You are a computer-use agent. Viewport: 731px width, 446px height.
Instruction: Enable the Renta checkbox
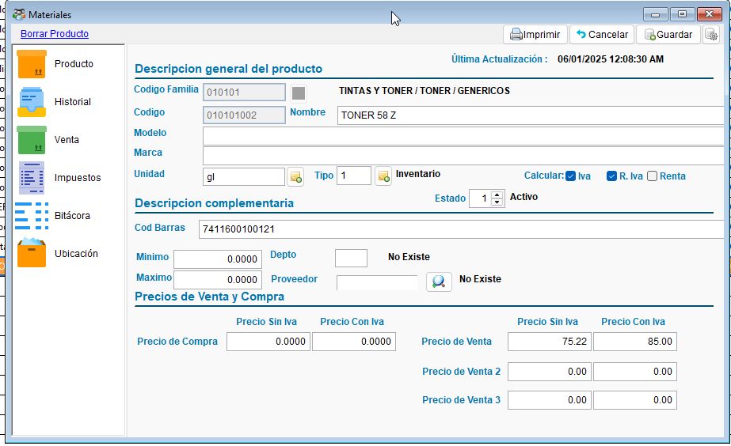tap(653, 176)
